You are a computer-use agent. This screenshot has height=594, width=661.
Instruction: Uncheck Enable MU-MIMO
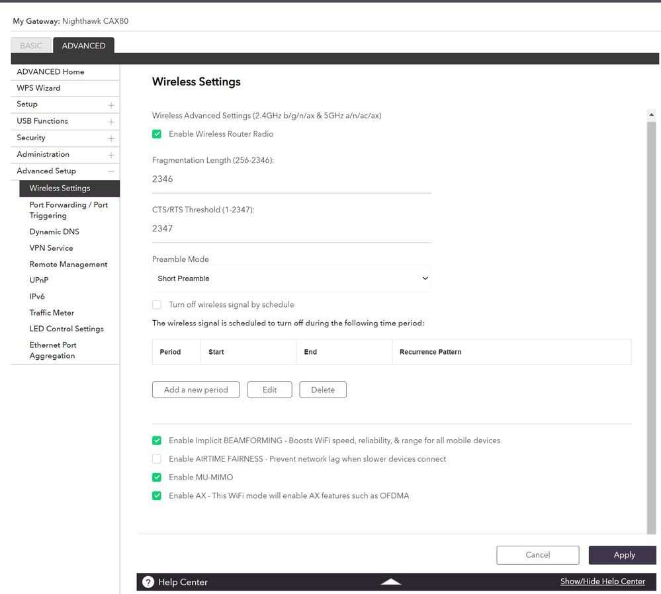(157, 477)
